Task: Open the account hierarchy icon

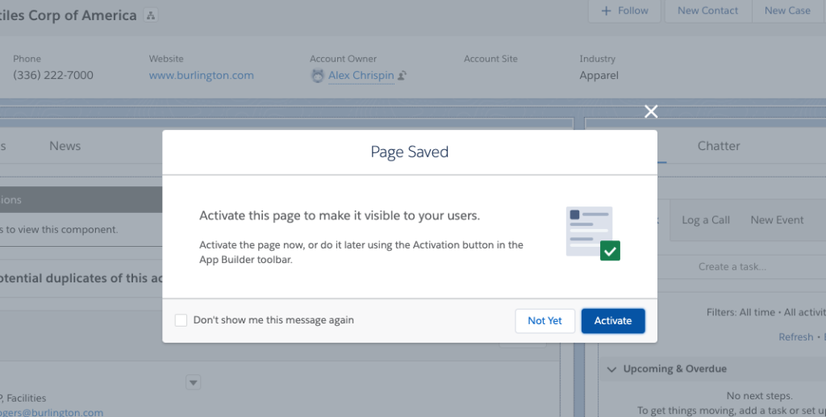Action: click(x=151, y=15)
